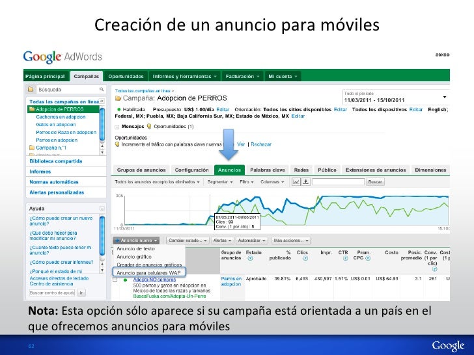This screenshot has height=355, width=474.
Task: Select Perros de Raza en adopcion tree item
Action: (66, 132)
